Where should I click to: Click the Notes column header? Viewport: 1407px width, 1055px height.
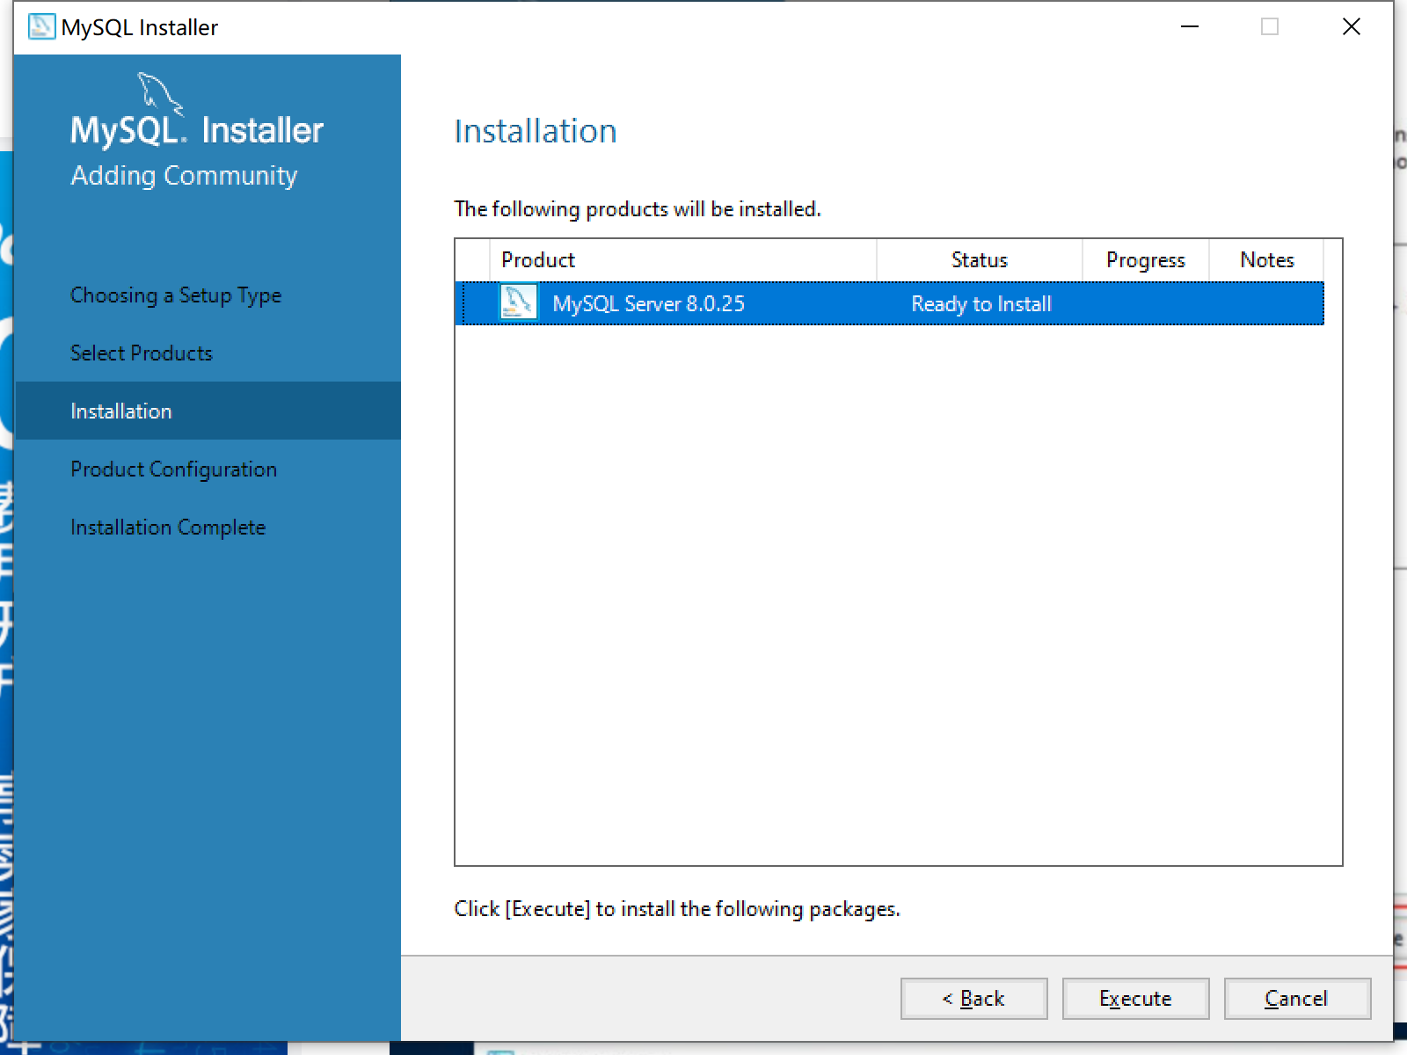1266,260
